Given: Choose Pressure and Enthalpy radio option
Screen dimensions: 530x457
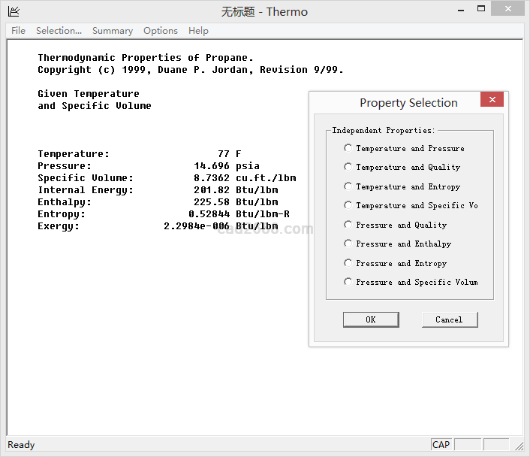Looking at the screenshot, I should tap(348, 244).
